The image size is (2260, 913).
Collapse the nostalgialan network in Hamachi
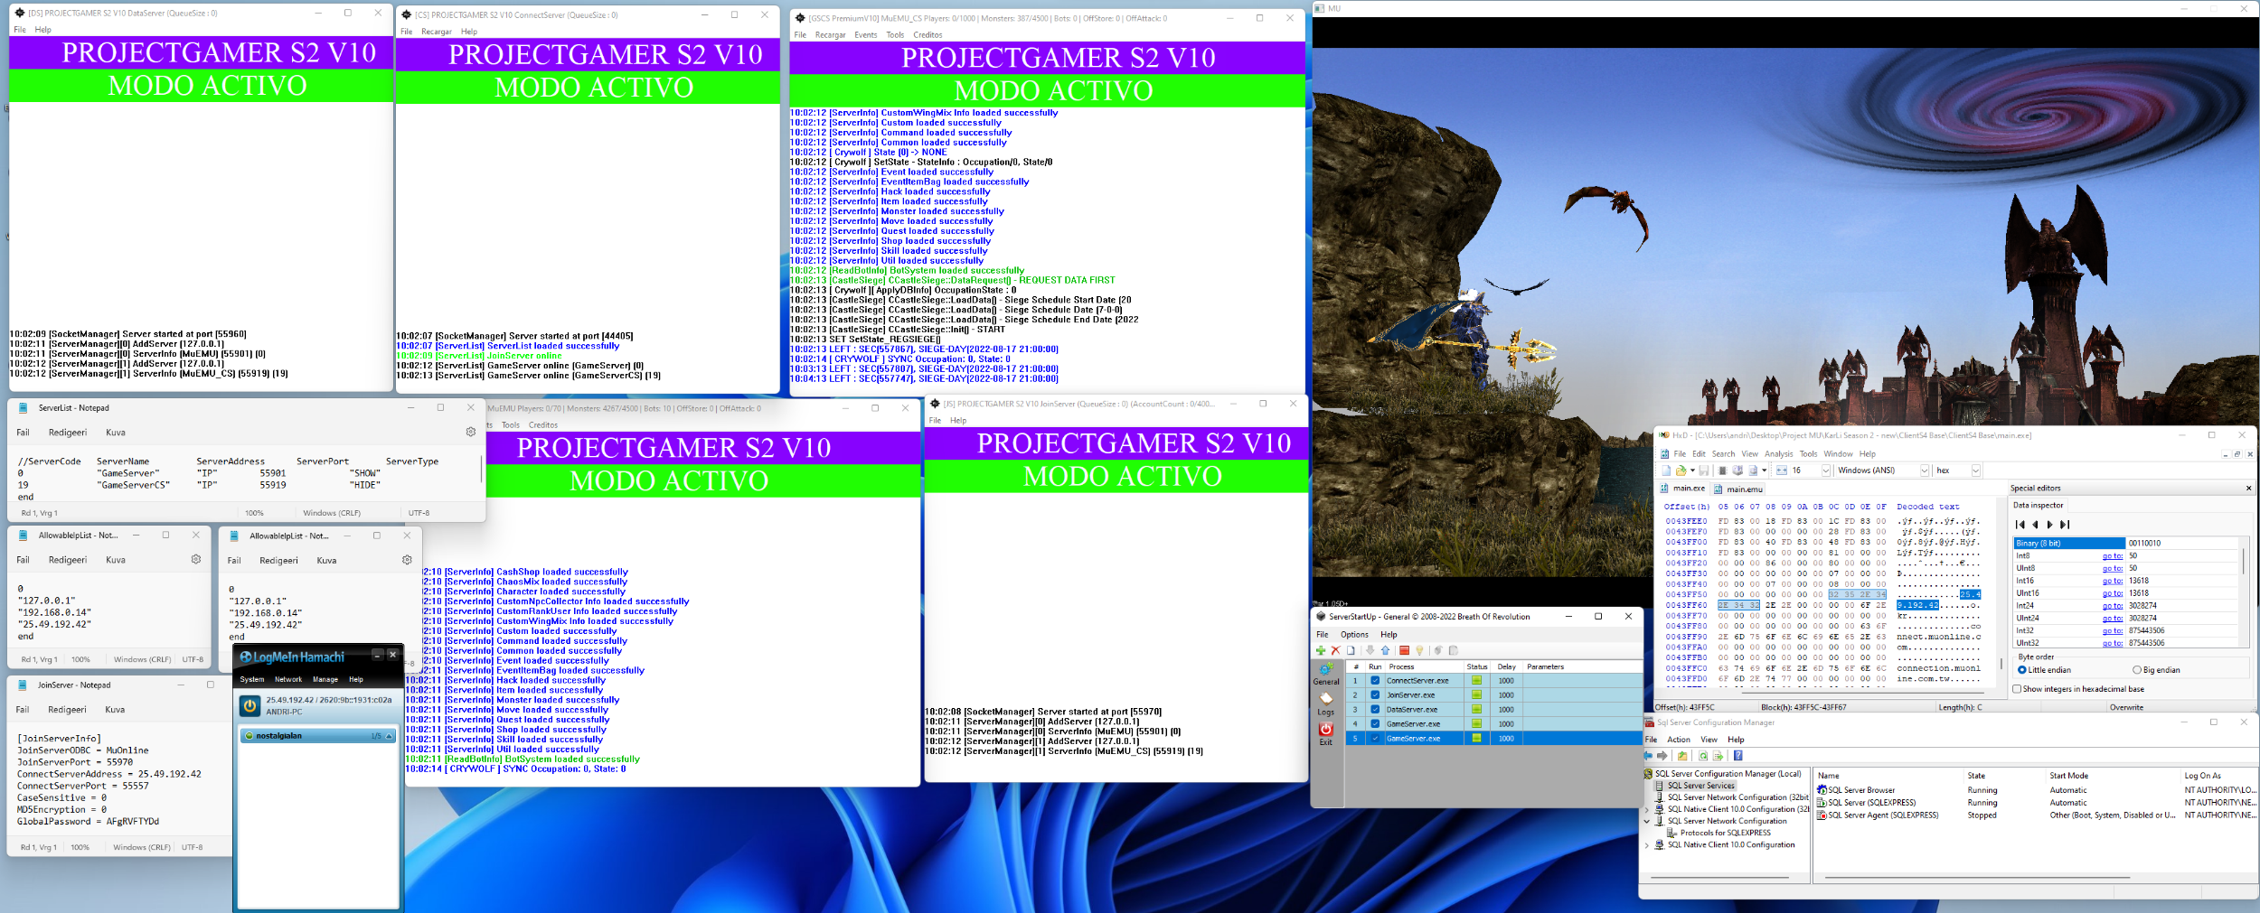coord(390,736)
